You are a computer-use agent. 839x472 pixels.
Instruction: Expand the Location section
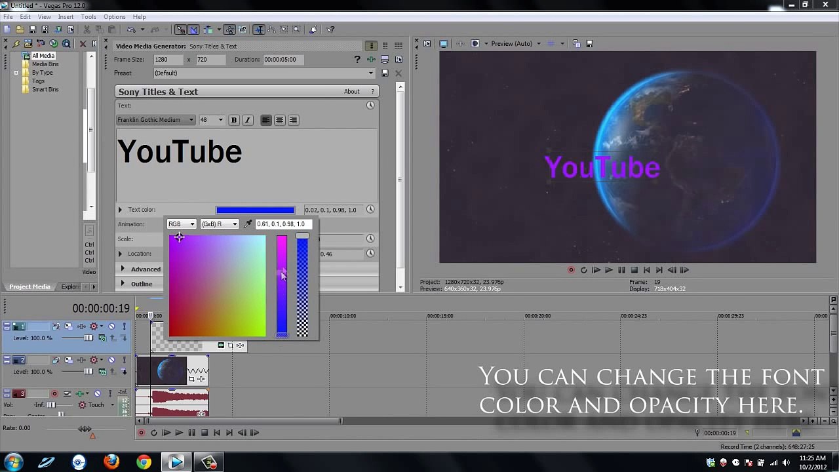tap(120, 254)
